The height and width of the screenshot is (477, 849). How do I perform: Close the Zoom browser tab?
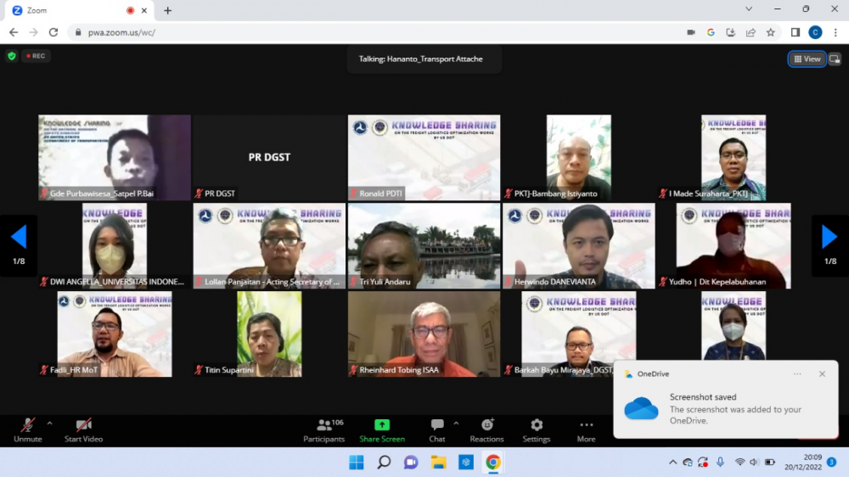point(144,10)
